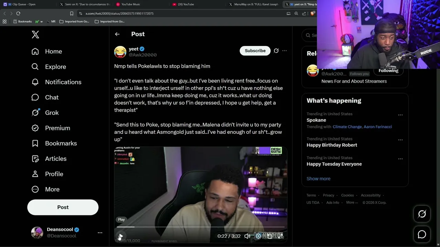Viewport: 440px width, 247px height.
Task: Click the browser back arrow
Action: tap(4, 13)
